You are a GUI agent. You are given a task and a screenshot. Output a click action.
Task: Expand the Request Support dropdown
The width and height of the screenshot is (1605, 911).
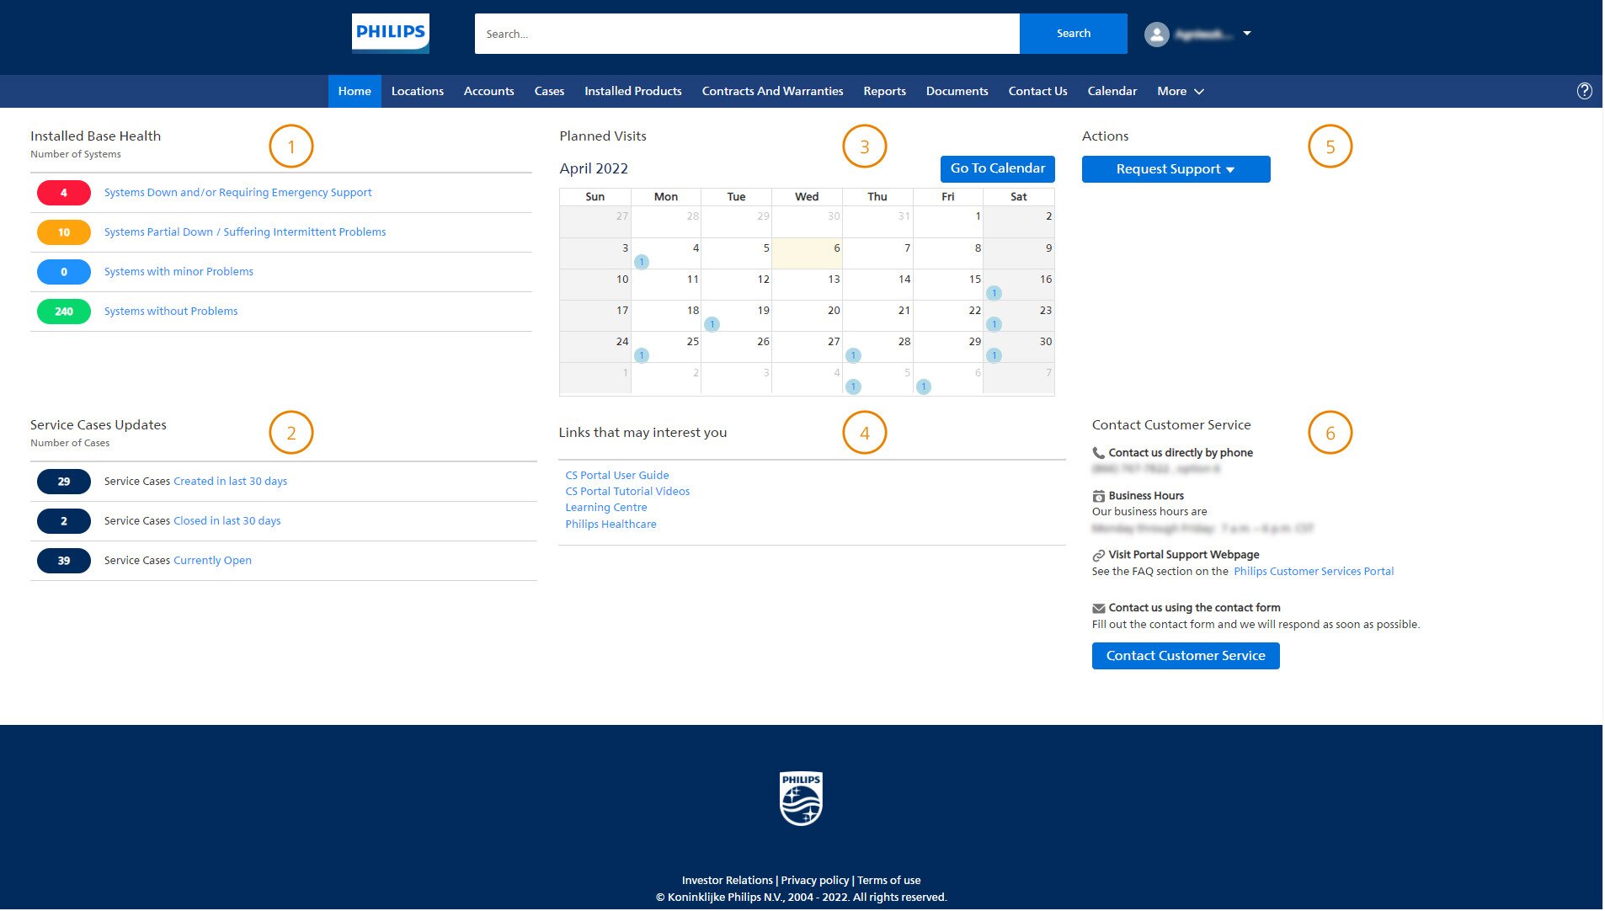coord(1176,169)
